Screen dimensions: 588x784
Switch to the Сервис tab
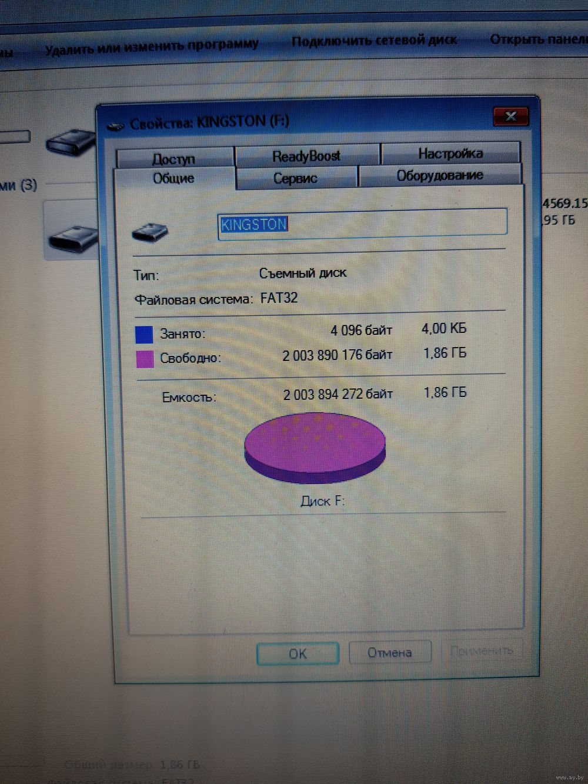(x=296, y=178)
